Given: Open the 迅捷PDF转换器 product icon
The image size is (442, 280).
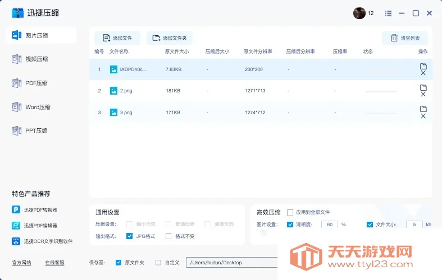Looking at the screenshot, I should click(x=16, y=209).
